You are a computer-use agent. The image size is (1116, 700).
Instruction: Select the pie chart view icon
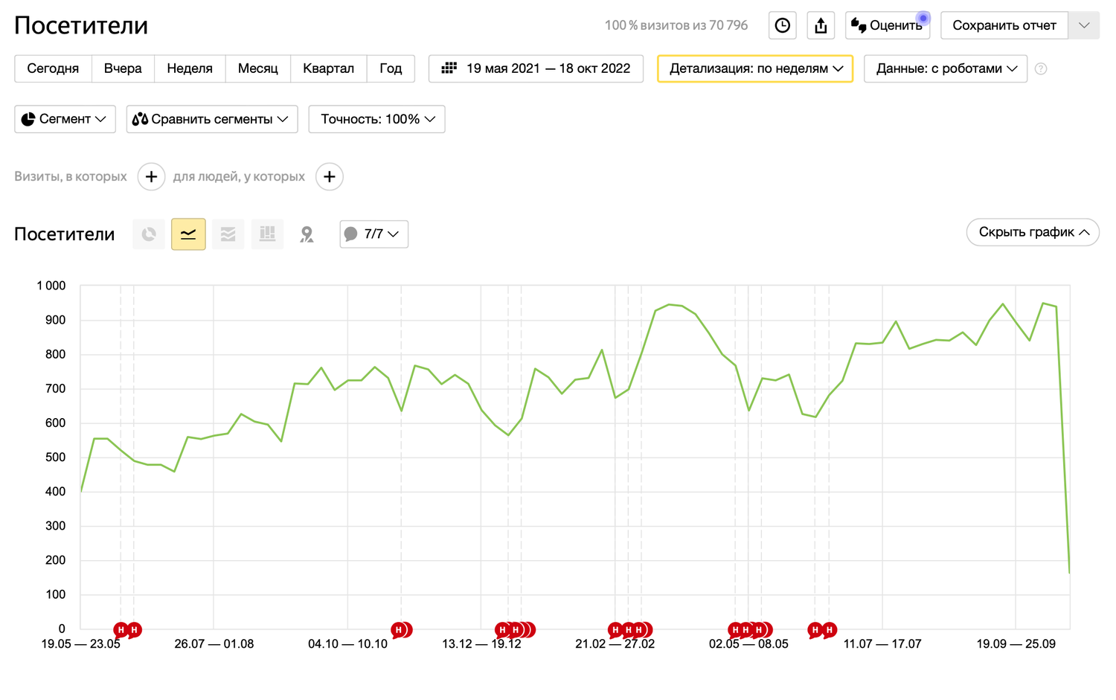point(149,234)
